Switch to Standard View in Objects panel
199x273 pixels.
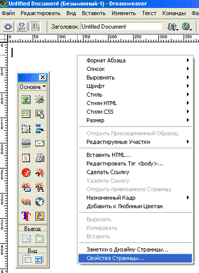point(27,259)
